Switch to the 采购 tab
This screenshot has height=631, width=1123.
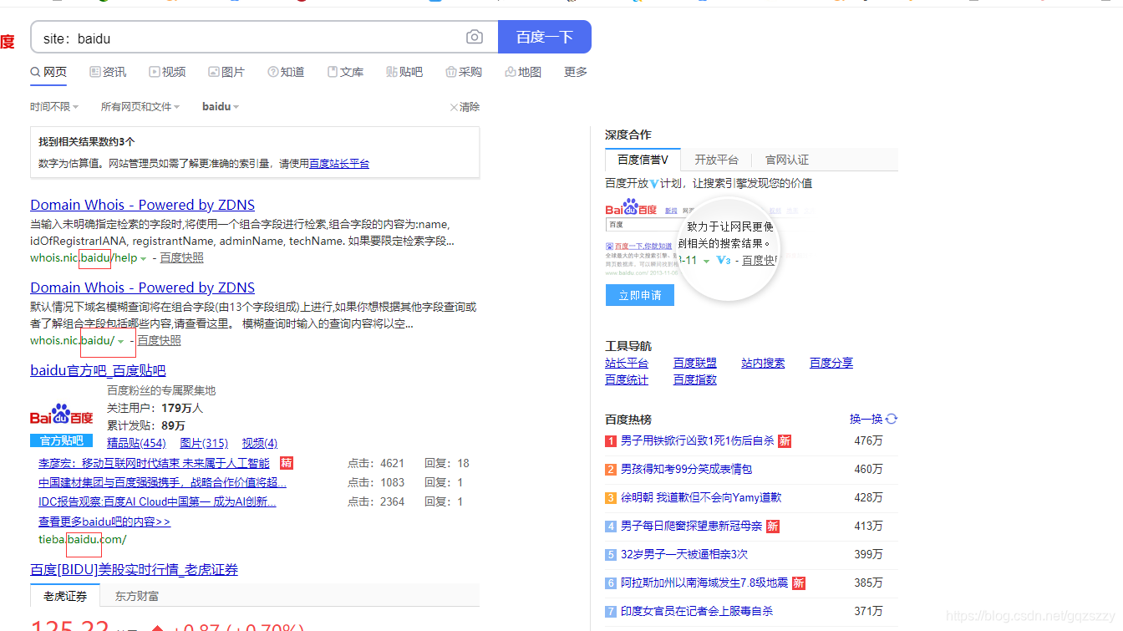464,72
